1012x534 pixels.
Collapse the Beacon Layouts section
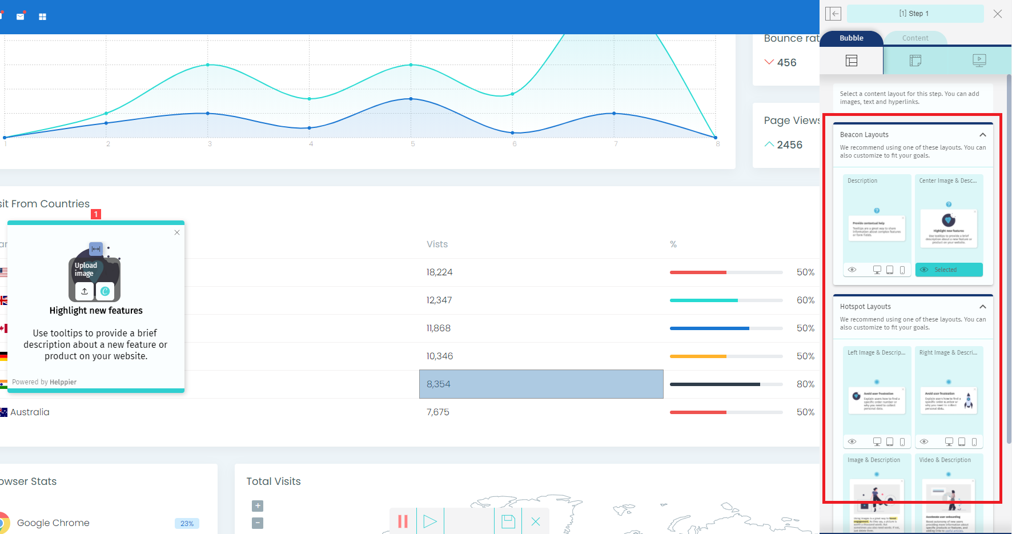(x=983, y=135)
